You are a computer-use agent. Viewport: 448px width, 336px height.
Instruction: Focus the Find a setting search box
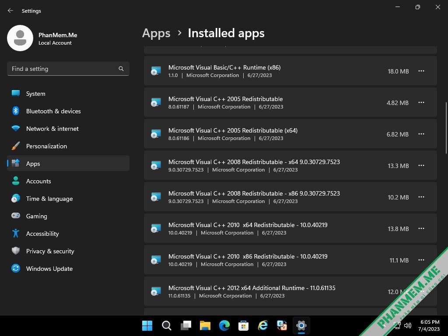tap(68, 69)
